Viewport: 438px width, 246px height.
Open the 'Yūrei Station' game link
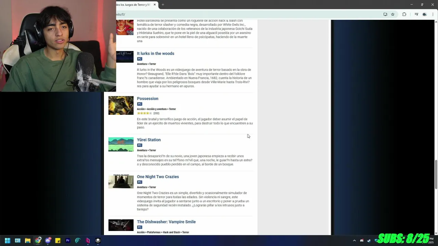(149, 140)
